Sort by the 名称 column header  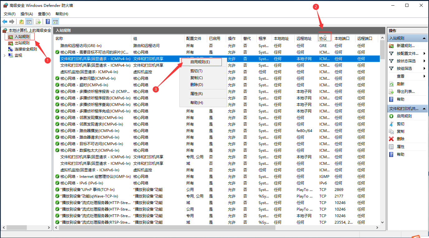[x=93, y=39]
